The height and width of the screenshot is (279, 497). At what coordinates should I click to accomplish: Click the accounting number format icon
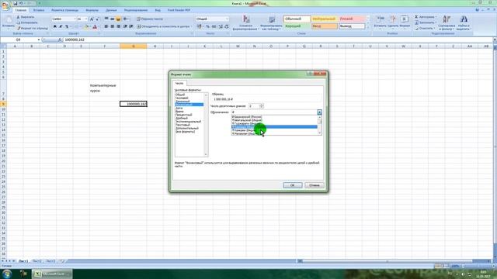[200, 26]
